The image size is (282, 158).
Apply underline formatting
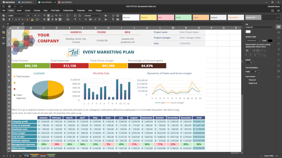[16, 19]
